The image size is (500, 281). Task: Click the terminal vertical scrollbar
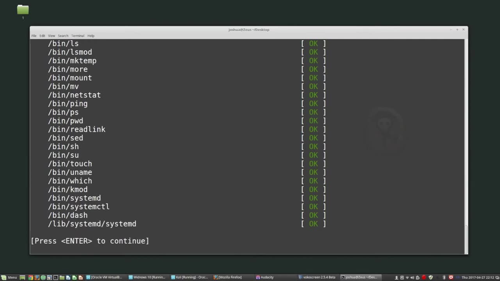click(x=466, y=239)
